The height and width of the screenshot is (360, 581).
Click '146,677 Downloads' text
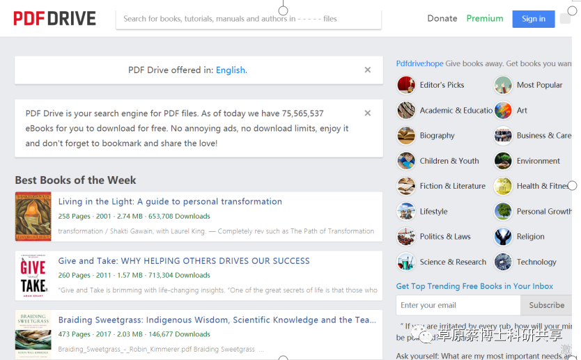[x=179, y=334]
